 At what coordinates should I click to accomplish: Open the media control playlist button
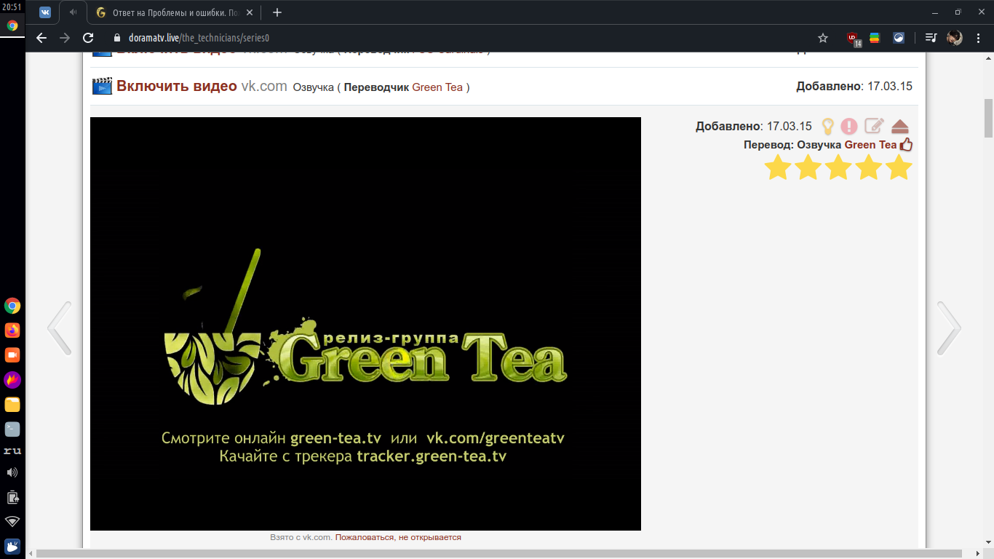[931, 38]
